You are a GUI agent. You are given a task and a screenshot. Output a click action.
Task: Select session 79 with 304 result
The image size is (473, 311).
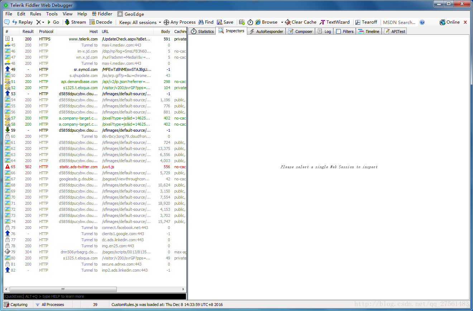(95, 252)
